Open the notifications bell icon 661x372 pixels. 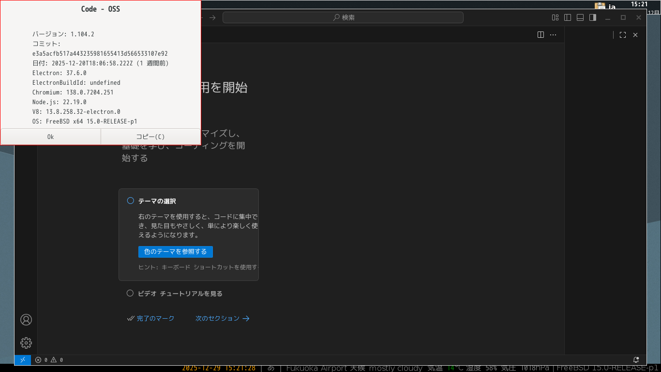[x=636, y=360]
